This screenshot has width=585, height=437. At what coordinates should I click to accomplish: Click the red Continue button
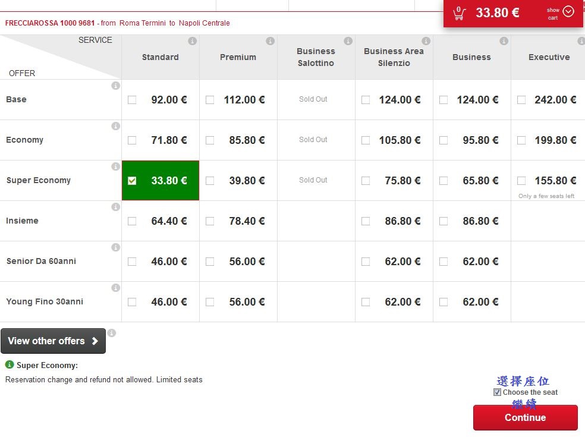tap(526, 417)
